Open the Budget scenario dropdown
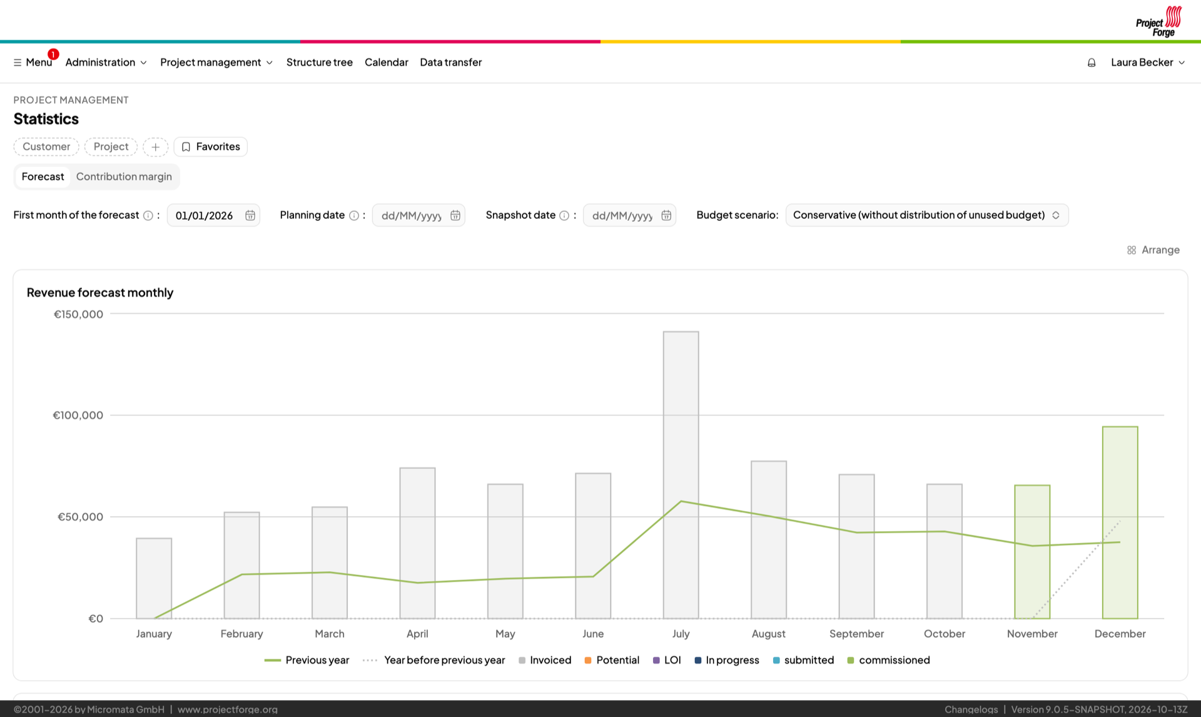 coord(927,215)
